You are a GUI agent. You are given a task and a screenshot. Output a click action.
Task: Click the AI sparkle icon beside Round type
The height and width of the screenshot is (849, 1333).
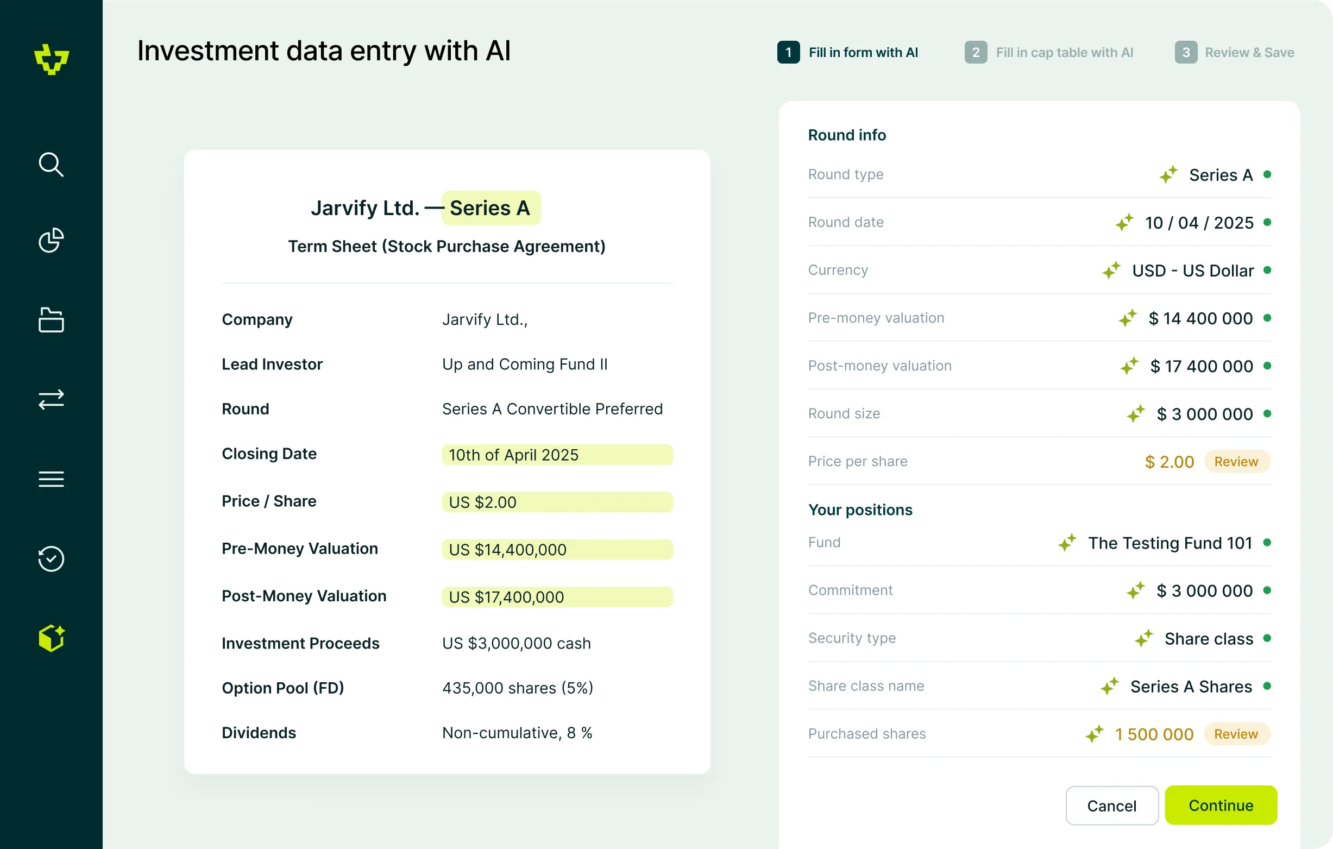coord(1168,174)
